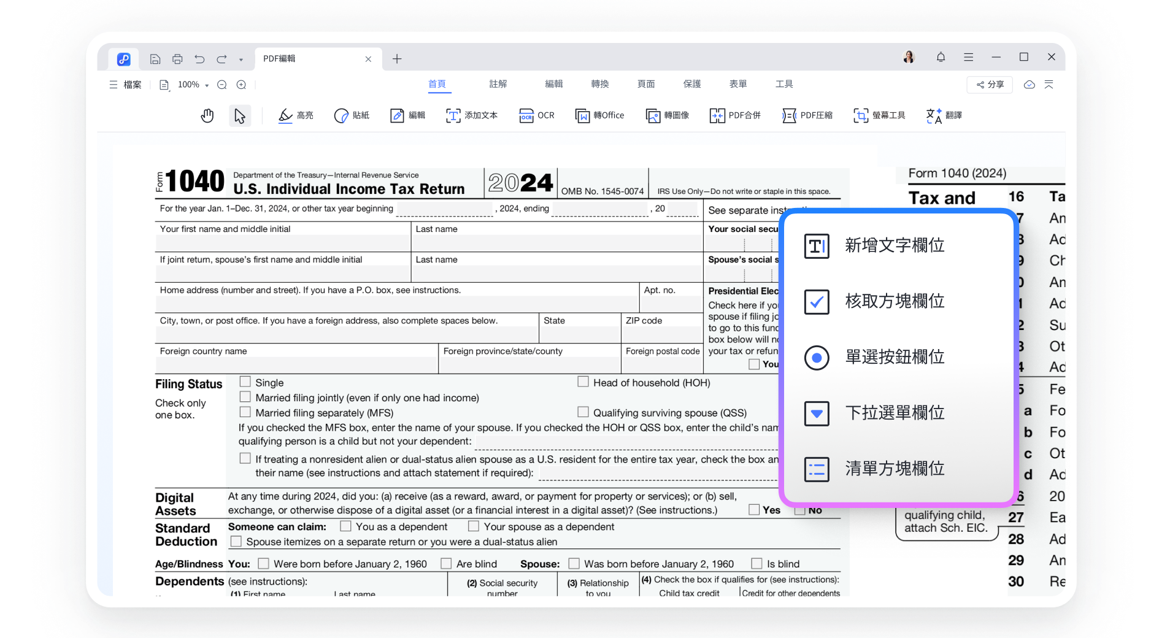This screenshot has width=1151, height=638.
Task: Click the 分享 (Share) button
Action: [x=989, y=85]
